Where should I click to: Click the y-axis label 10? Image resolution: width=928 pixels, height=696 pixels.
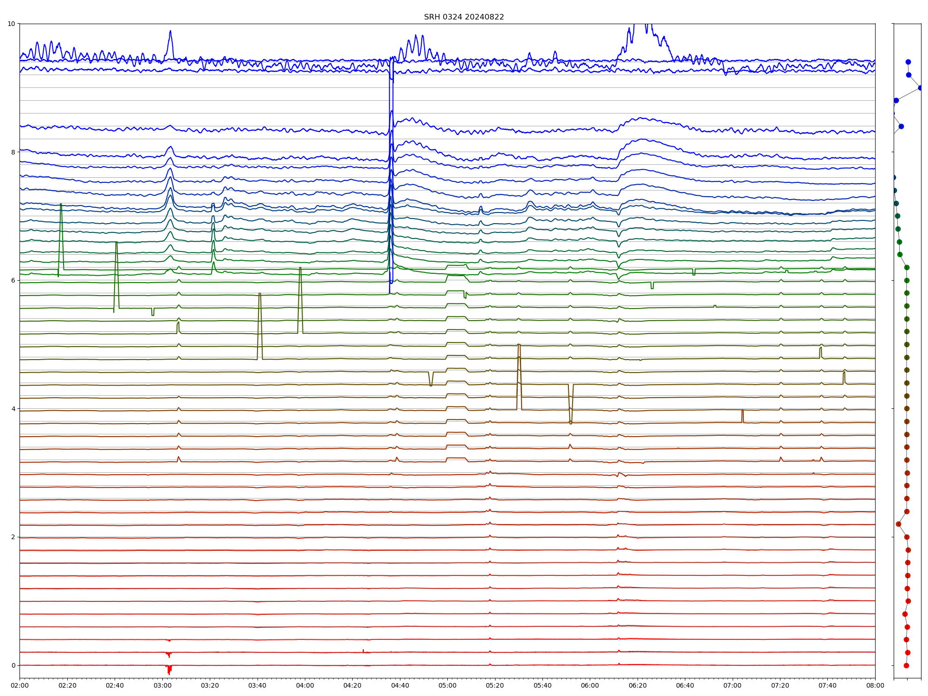[x=11, y=24]
